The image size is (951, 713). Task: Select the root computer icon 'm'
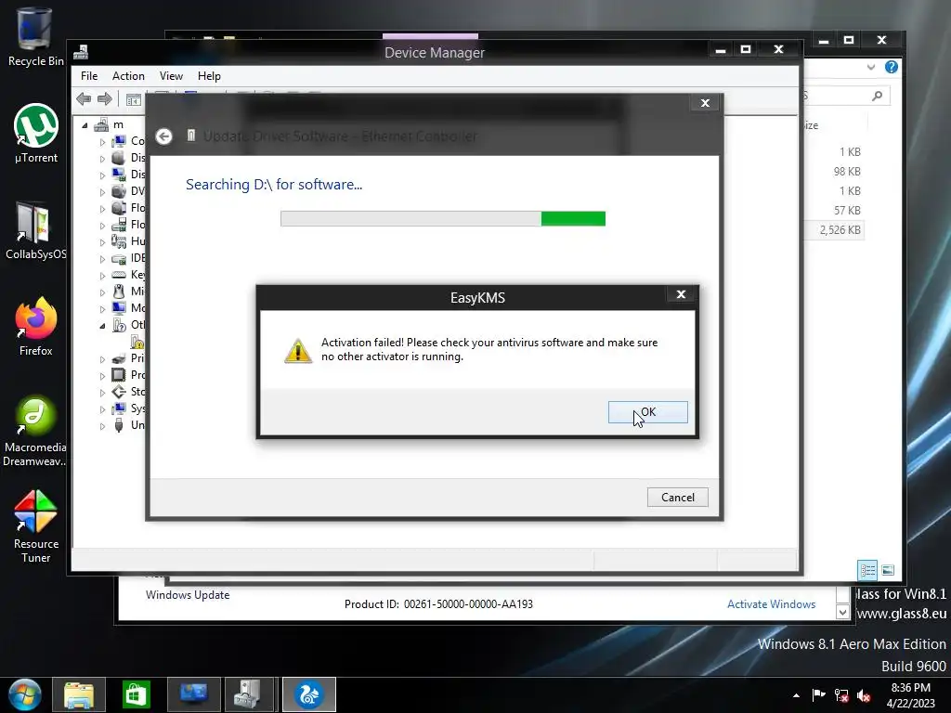[101, 125]
